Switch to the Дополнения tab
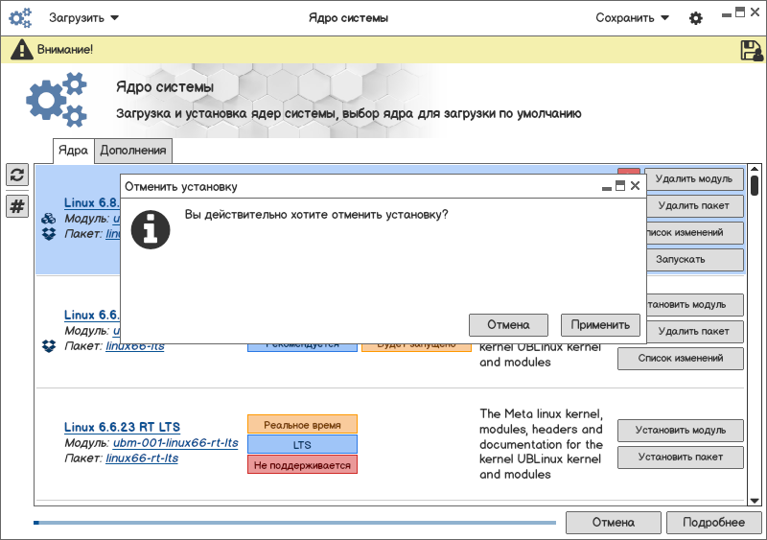This screenshot has height=540, width=767. pyautogui.click(x=133, y=151)
